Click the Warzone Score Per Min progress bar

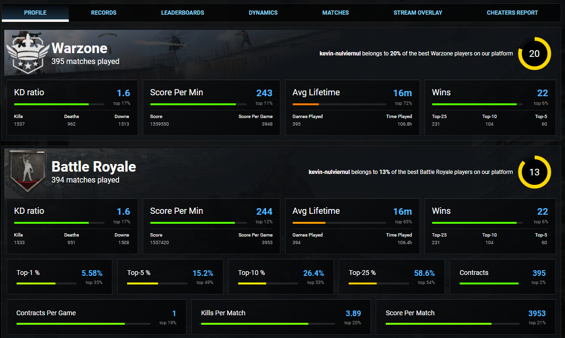(198, 104)
